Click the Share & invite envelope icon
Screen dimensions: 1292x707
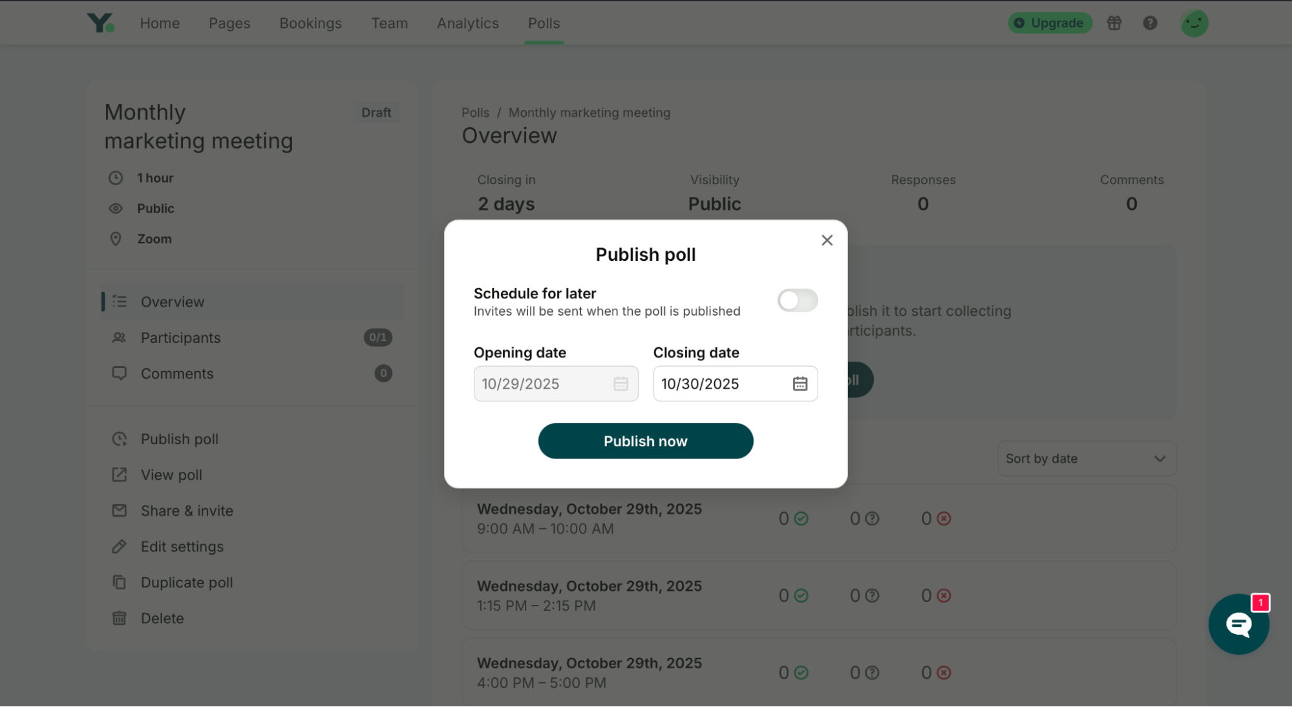[120, 510]
